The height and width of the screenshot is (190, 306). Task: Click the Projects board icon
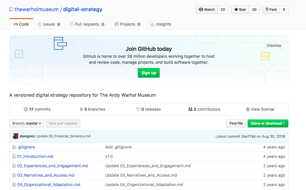point(116,24)
